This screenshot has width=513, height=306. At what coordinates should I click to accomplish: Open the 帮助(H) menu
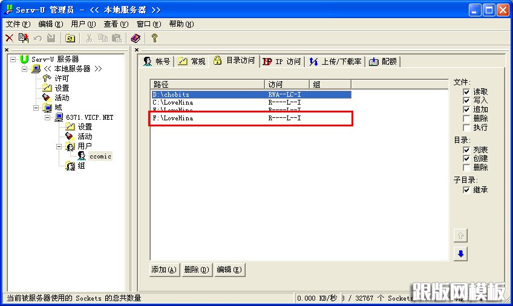(181, 24)
